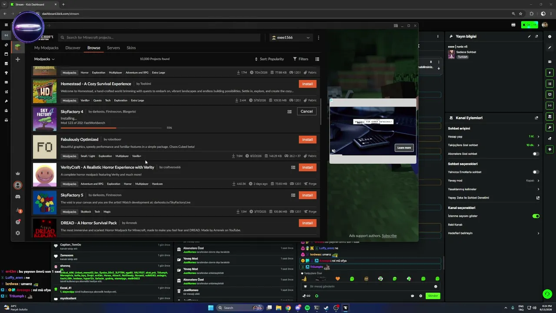Open Steam from the taskbar
Screen dimensions: 556x313
326,308
